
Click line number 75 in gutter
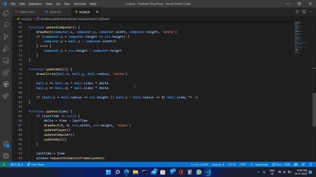(20, 69)
